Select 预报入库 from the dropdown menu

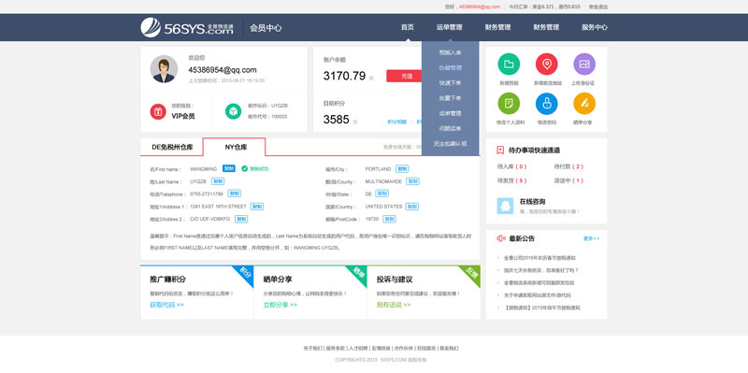pos(451,52)
